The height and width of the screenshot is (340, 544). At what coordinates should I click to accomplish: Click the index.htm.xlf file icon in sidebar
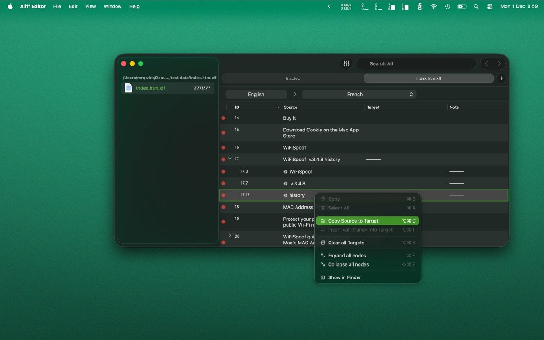[x=128, y=88]
